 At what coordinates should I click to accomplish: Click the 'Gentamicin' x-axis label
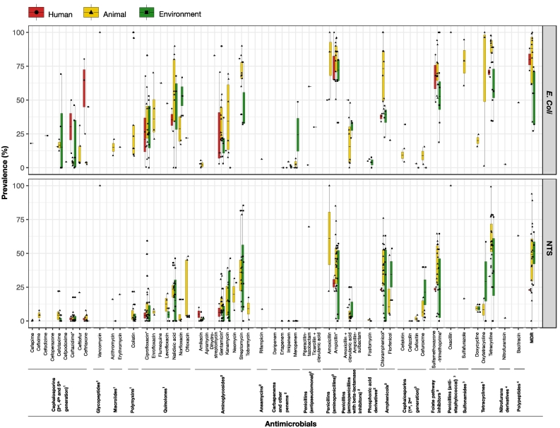(x=221, y=345)
